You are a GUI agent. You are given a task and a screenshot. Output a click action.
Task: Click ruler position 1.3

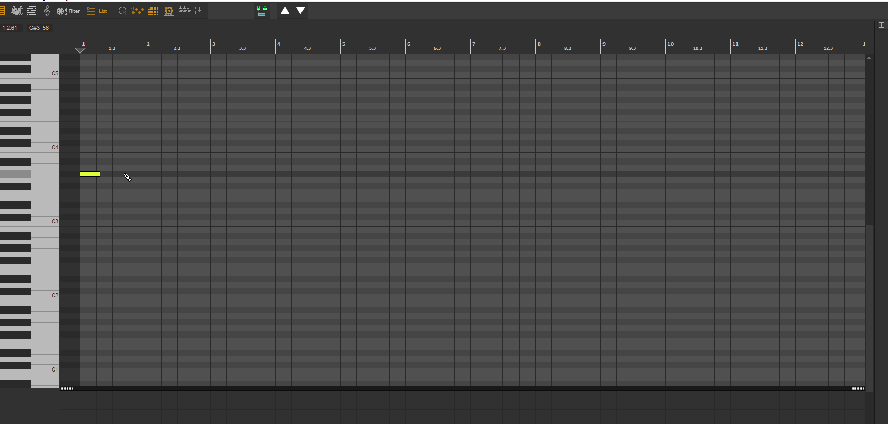[112, 48]
